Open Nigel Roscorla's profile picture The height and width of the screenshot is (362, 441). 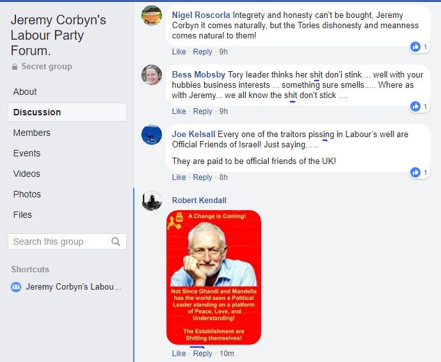pyautogui.click(x=152, y=15)
